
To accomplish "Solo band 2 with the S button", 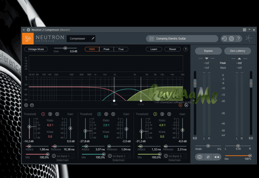I will click(113, 114).
